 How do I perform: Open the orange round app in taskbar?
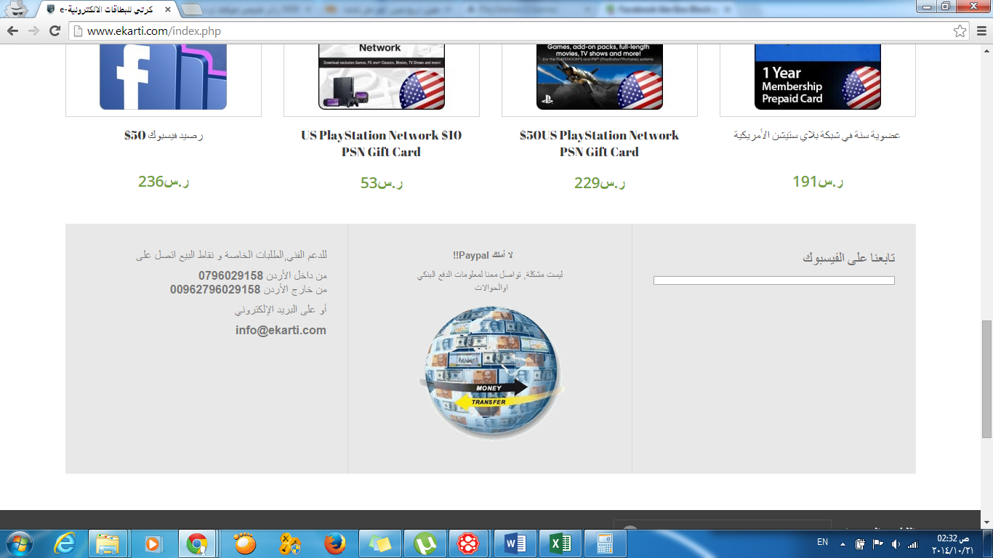click(245, 543)
